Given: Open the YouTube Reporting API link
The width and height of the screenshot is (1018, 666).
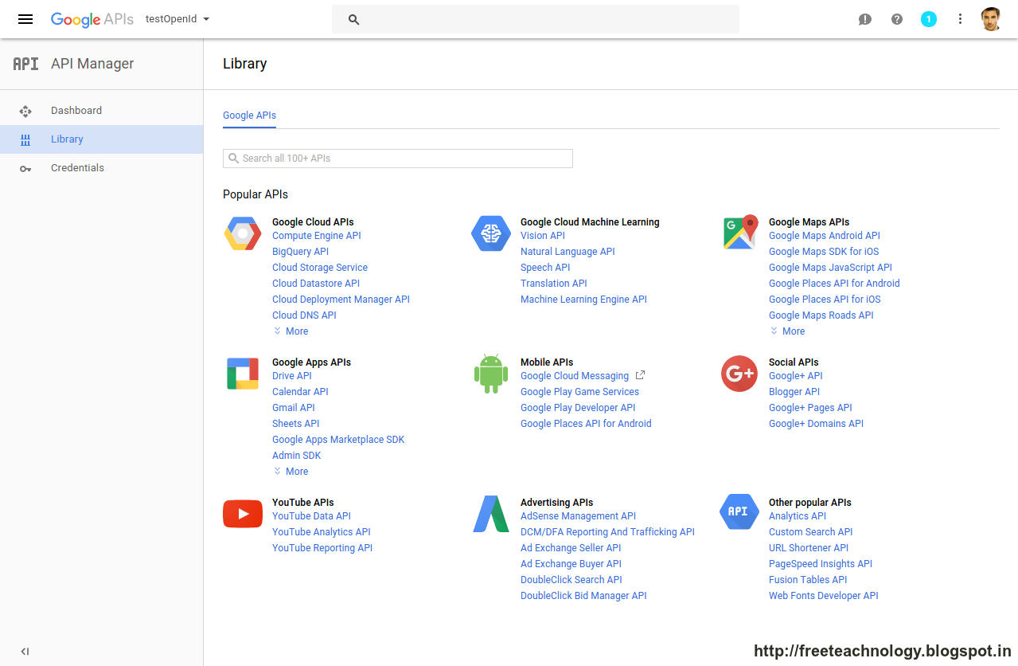Looking at the screenshot, I should pos(322,548).
